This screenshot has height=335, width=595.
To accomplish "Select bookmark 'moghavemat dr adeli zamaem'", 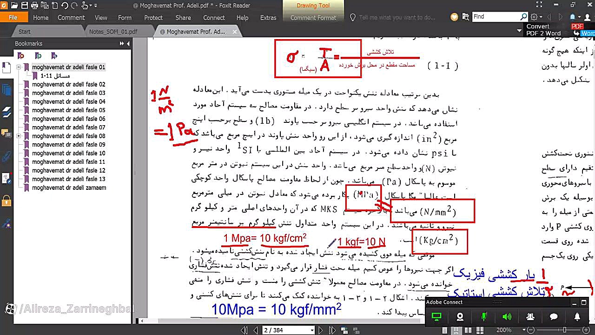I will pyautogui.click(x=69, y=188).
